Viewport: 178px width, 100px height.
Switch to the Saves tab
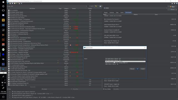tap(122, 12)
